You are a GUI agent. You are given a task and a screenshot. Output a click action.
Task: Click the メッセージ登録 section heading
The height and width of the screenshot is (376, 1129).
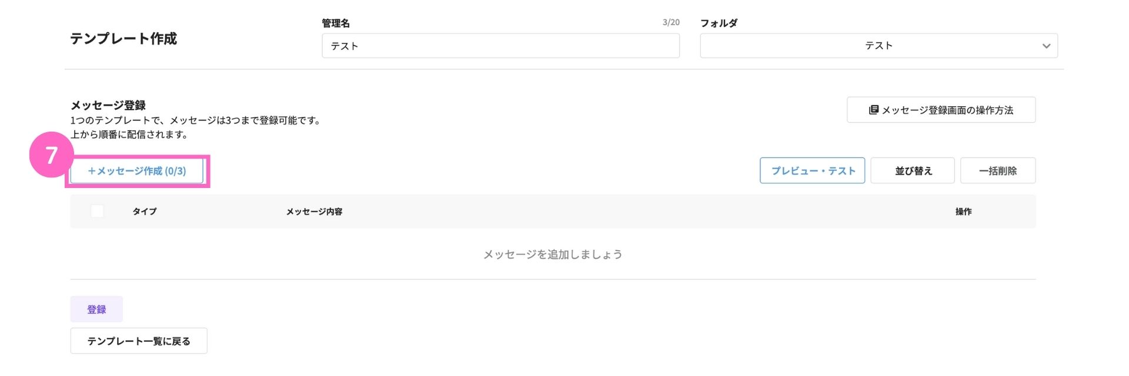108,105
